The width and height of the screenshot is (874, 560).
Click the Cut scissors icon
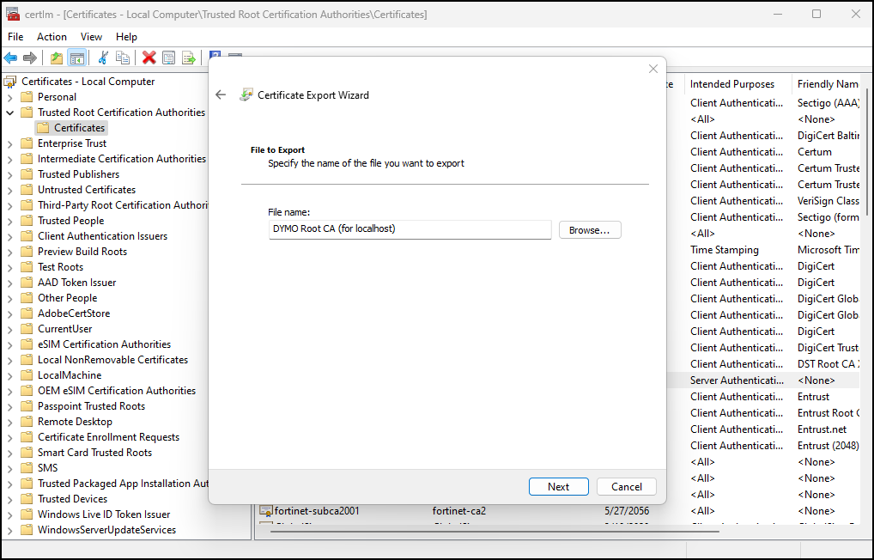coord(103,58)
